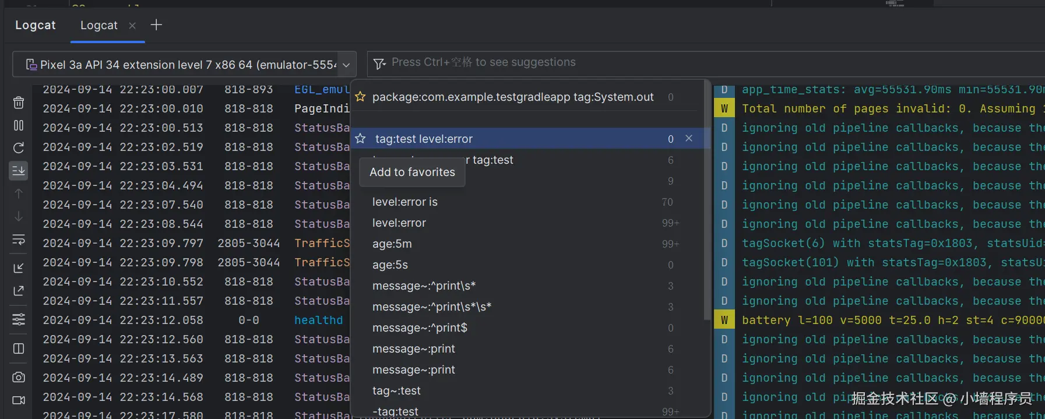Click the export logs icon
The image size is (1045, 419).
click(x=19, y=290)
